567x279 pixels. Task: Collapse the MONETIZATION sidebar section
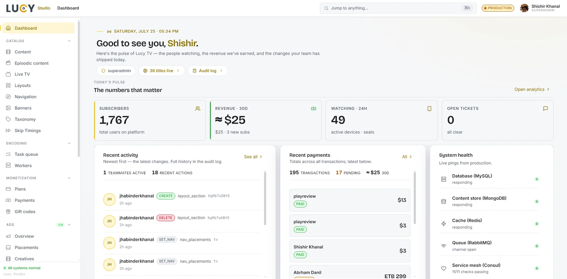tap(69, 178)
